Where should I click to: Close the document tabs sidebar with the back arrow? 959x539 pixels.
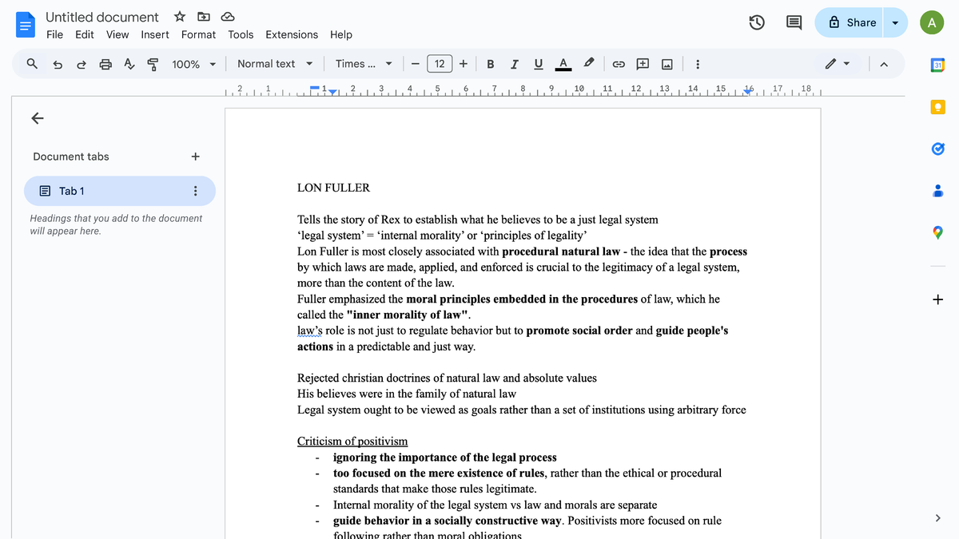(37, 119)
